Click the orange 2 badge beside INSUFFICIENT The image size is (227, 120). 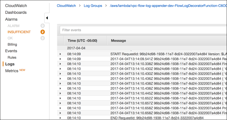tap(43, 32)
